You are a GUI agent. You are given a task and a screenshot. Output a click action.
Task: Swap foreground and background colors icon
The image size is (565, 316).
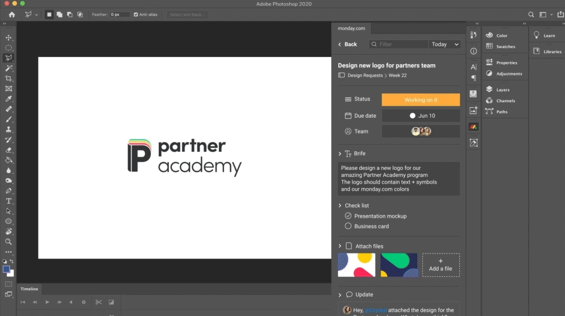[x=12, y=261]
